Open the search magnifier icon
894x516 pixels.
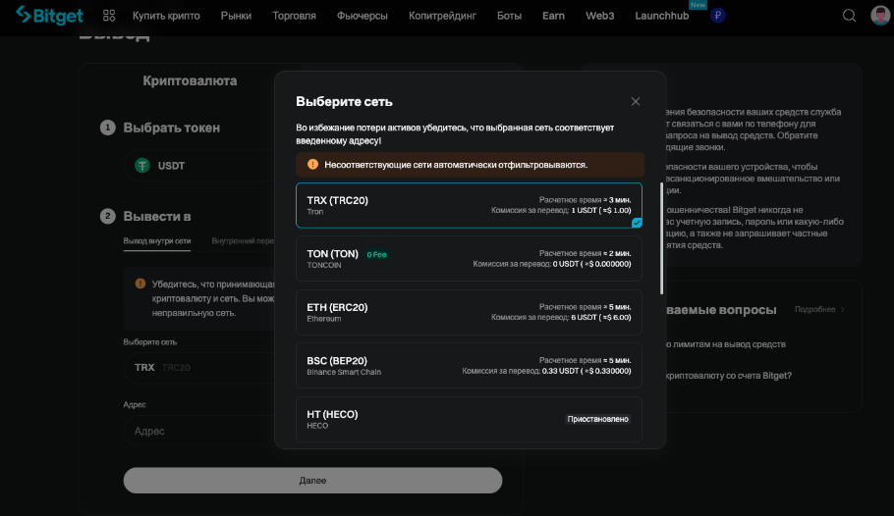click(x=849, y=16)
